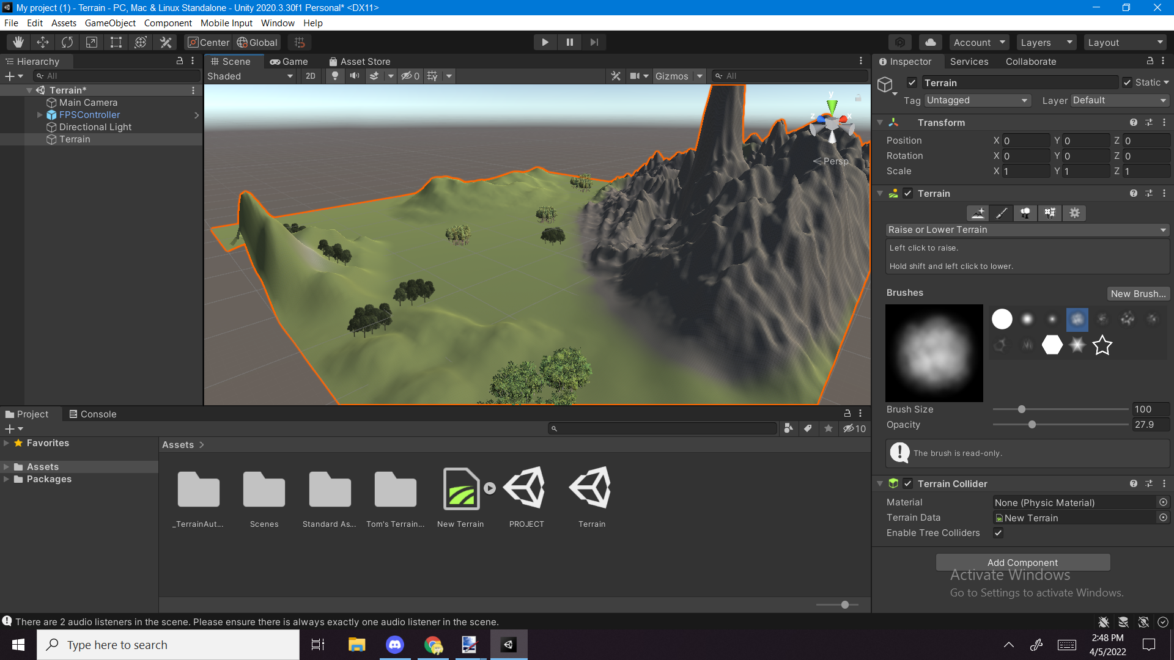Image resolution: width=1174 pixels, height=660 pixels.
Task: Open collab history icon near Account
Action: tap(899, 42)
